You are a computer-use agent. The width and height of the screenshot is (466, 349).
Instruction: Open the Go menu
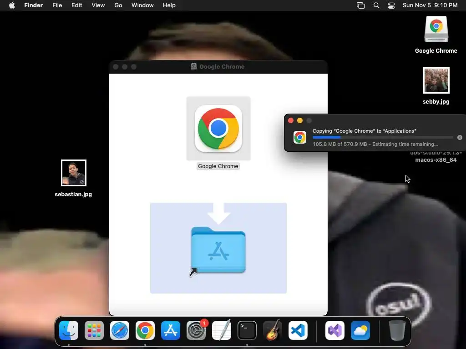118,5
